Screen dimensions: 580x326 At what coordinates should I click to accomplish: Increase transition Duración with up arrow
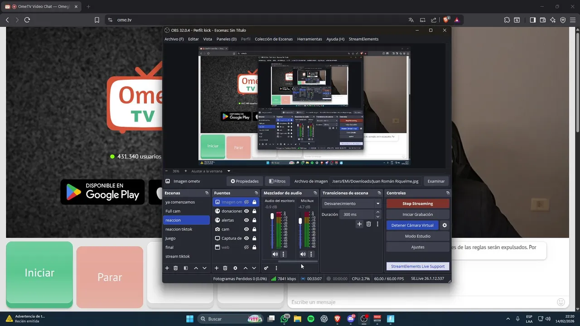pyautogui.click(x=378, y=212)
